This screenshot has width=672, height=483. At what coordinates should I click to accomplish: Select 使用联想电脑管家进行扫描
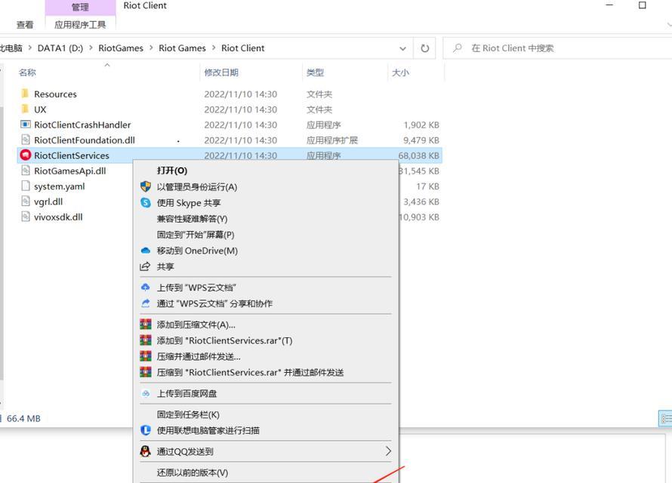tap(208, 430)
